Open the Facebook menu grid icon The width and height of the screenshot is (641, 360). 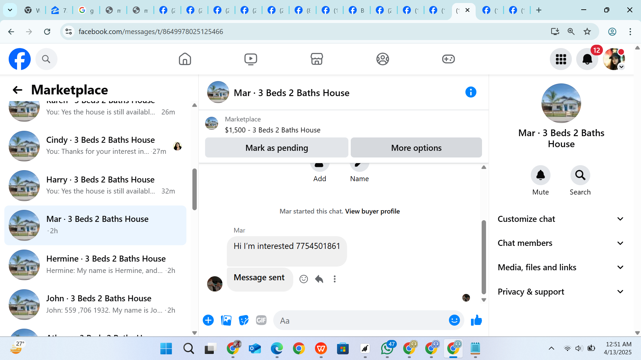coord(561,59)
